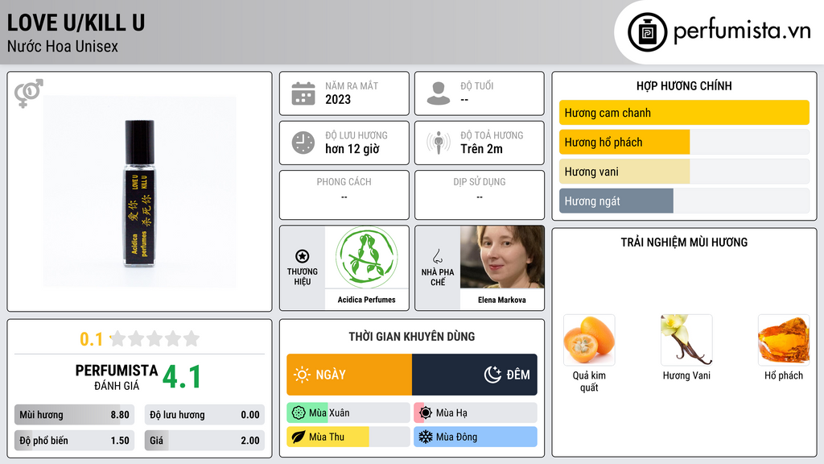Open the Elena Markova perfumer photo
This screenshot has width=824, height=464.
coord(502,257)
